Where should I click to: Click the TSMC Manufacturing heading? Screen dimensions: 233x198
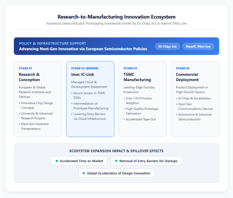point(137,77)
